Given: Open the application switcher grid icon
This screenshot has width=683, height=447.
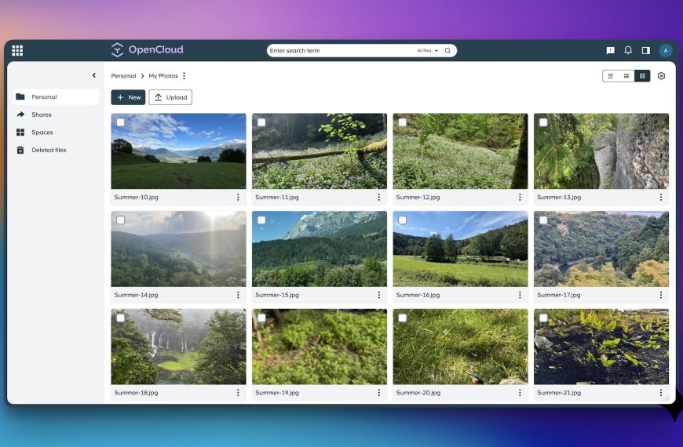Looking at the screenshot, I should (17, 50).
